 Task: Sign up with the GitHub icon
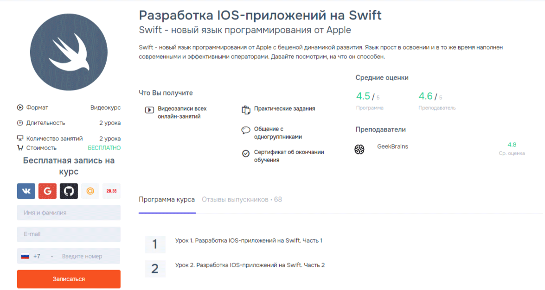pyautogui.click(x=69, y=191)
